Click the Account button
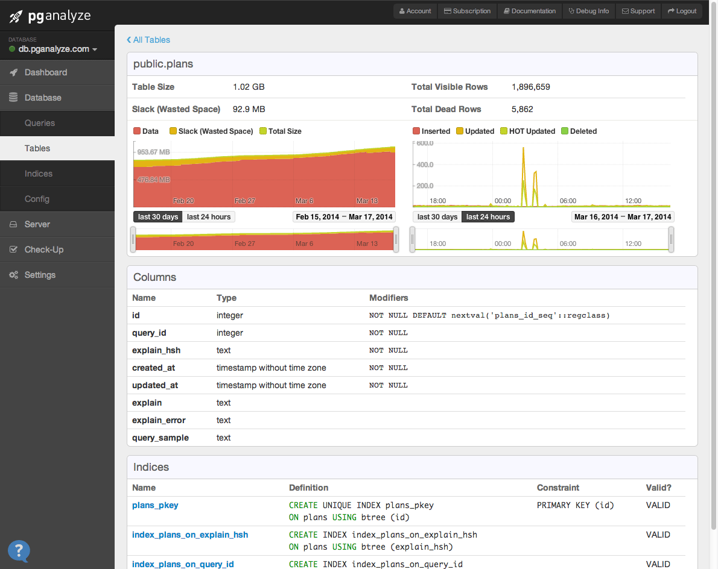The image size is (718, 569). click(415, 11)
